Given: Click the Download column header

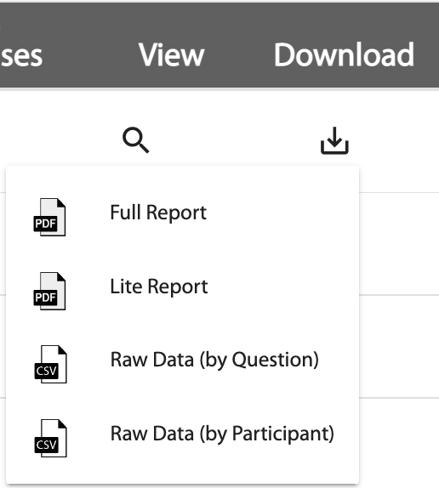Looking at the screenshot, I should 344,55.
